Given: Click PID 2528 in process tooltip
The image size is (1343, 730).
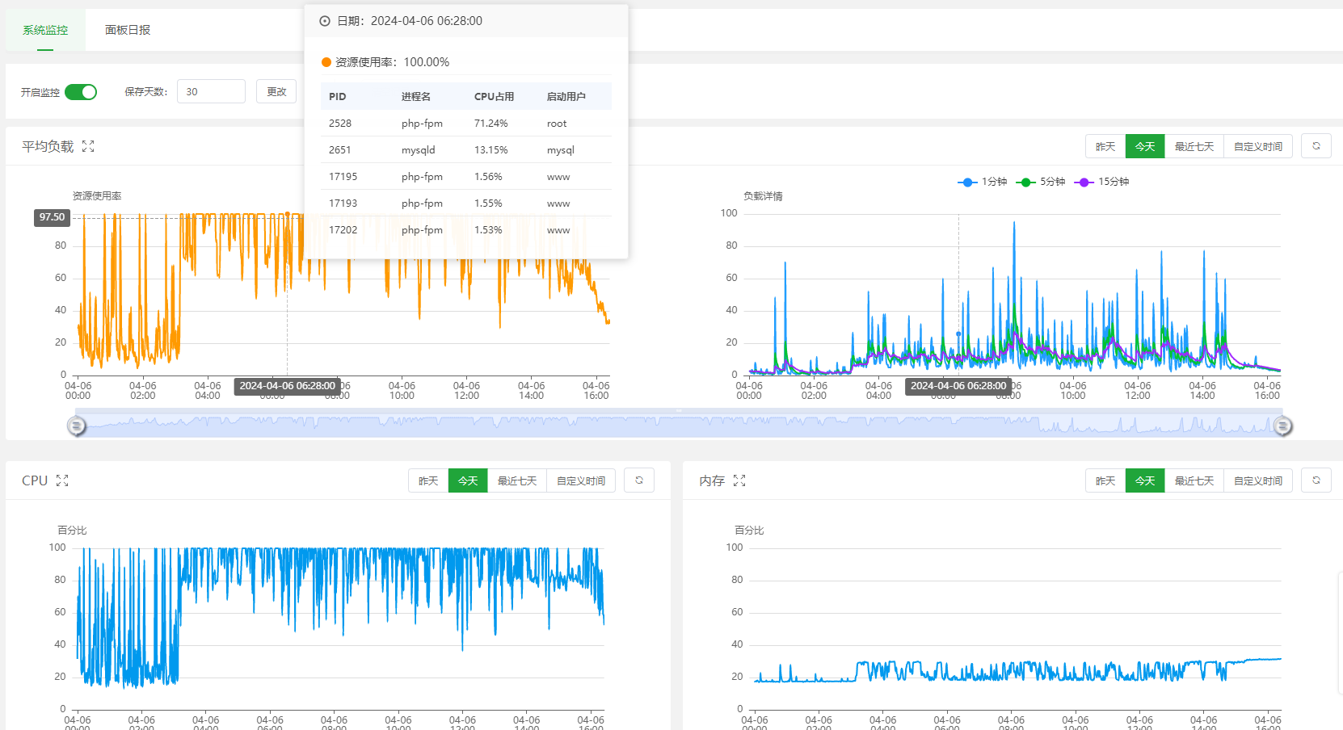Looking at the screenshot, I should tap(340, 124).
